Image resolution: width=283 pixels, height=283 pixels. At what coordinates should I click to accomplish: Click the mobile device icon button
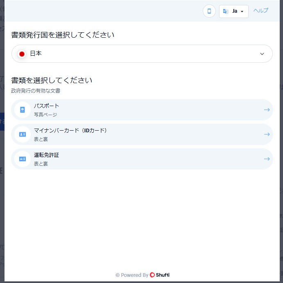[209, 11]
